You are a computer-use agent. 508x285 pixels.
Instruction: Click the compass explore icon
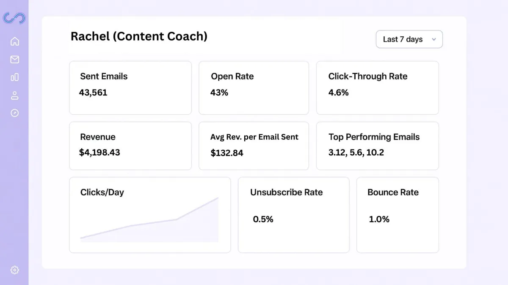15,113
